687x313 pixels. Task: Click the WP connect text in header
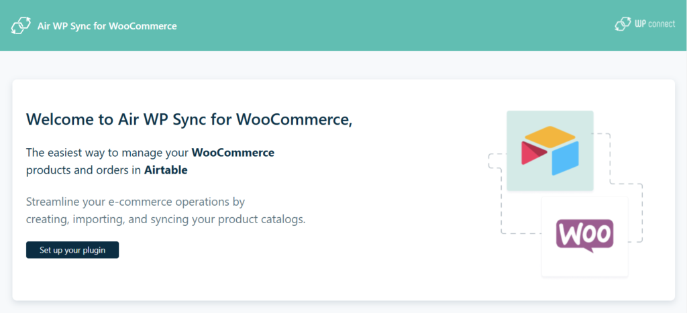(x=655, y=24)
